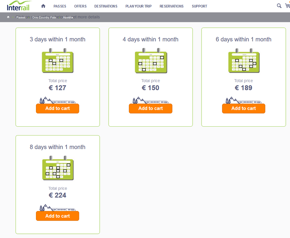The width and height of the screenshot is (290, 238).
Task: Open the Plan Your Trip menu
Action: point(138,6)
